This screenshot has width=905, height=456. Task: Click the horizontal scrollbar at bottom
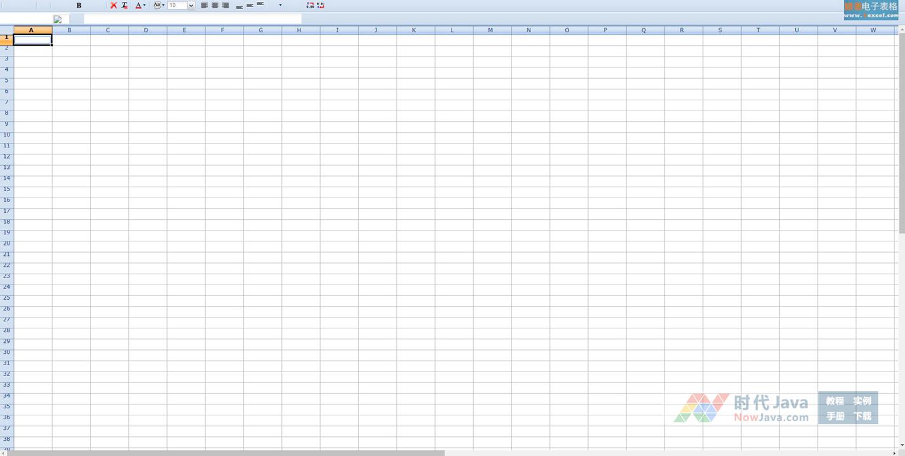[229, 453]
